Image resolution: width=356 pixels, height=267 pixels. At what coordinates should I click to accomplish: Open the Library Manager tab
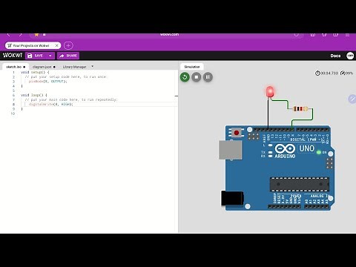[x=74, y=67]
